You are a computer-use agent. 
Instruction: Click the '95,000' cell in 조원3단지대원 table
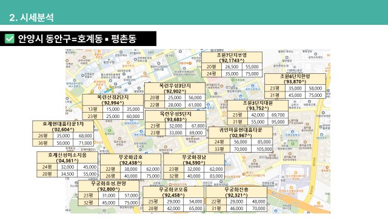click(x=278, y=122)
